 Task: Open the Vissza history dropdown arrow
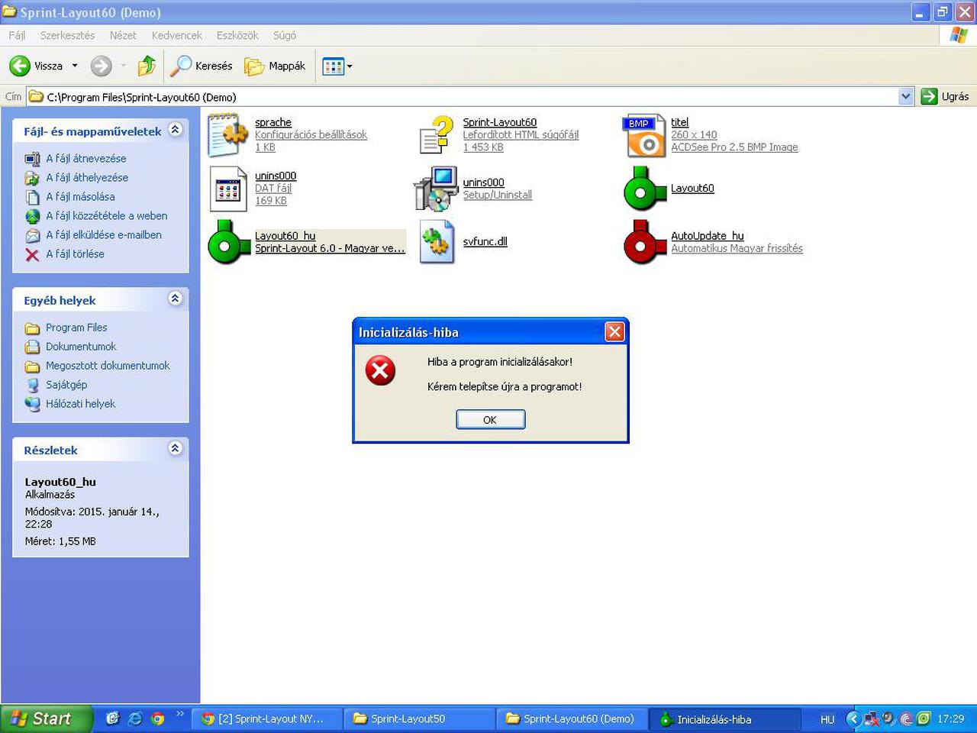tap(75, 66)
